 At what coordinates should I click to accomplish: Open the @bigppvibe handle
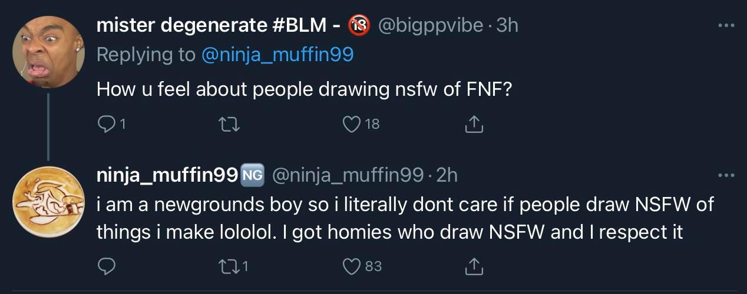tap(430, 26)
